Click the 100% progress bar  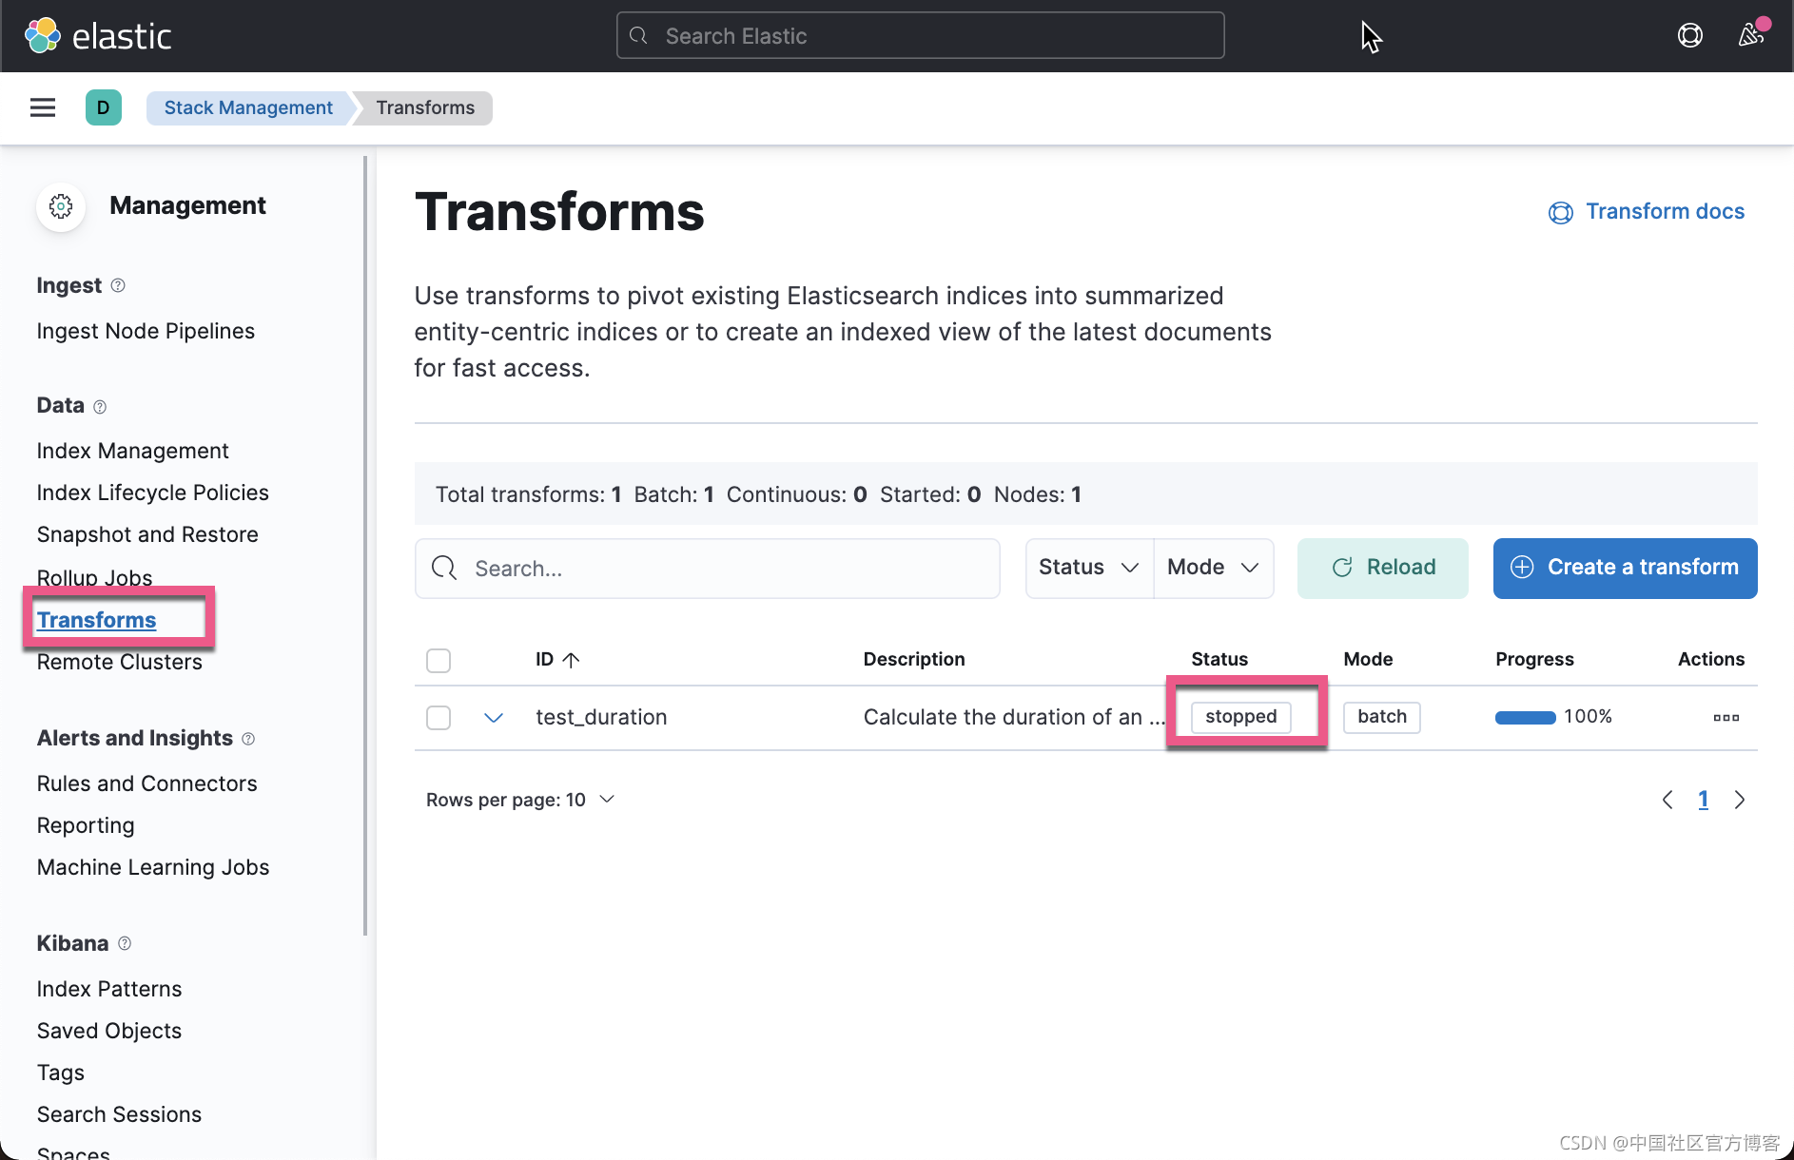tap(1525, 717)
